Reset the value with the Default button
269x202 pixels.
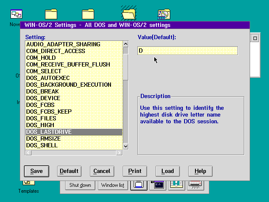69,171
